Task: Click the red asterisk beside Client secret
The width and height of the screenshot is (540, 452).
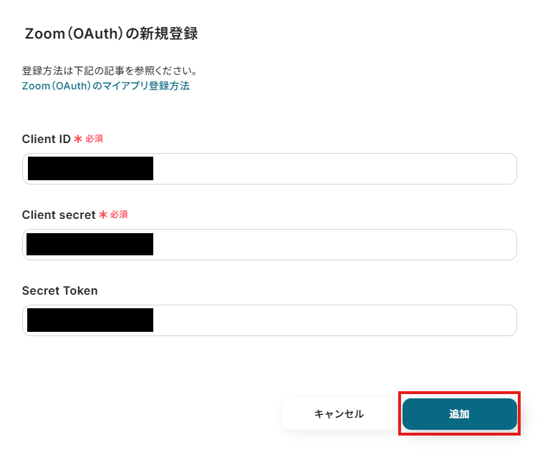Action: 103,215
